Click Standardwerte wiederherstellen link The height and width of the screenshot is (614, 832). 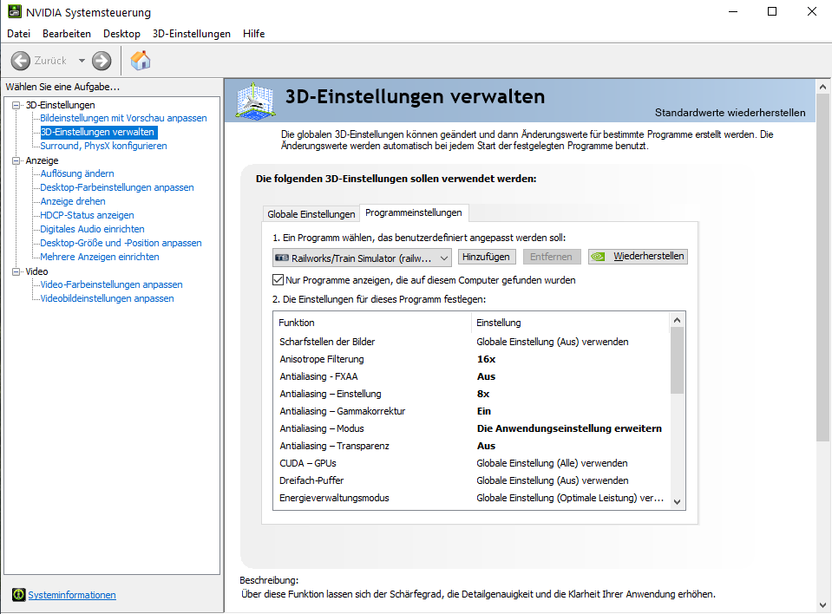(730, 113)
